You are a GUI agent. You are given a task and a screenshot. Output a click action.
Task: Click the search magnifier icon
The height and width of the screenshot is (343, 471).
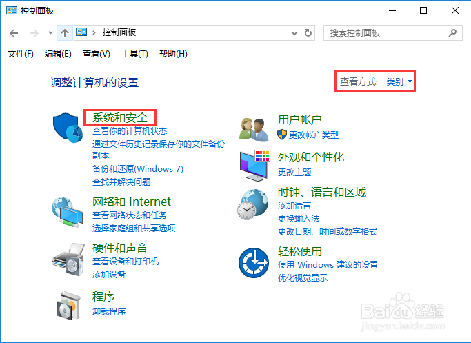[452, 32]
